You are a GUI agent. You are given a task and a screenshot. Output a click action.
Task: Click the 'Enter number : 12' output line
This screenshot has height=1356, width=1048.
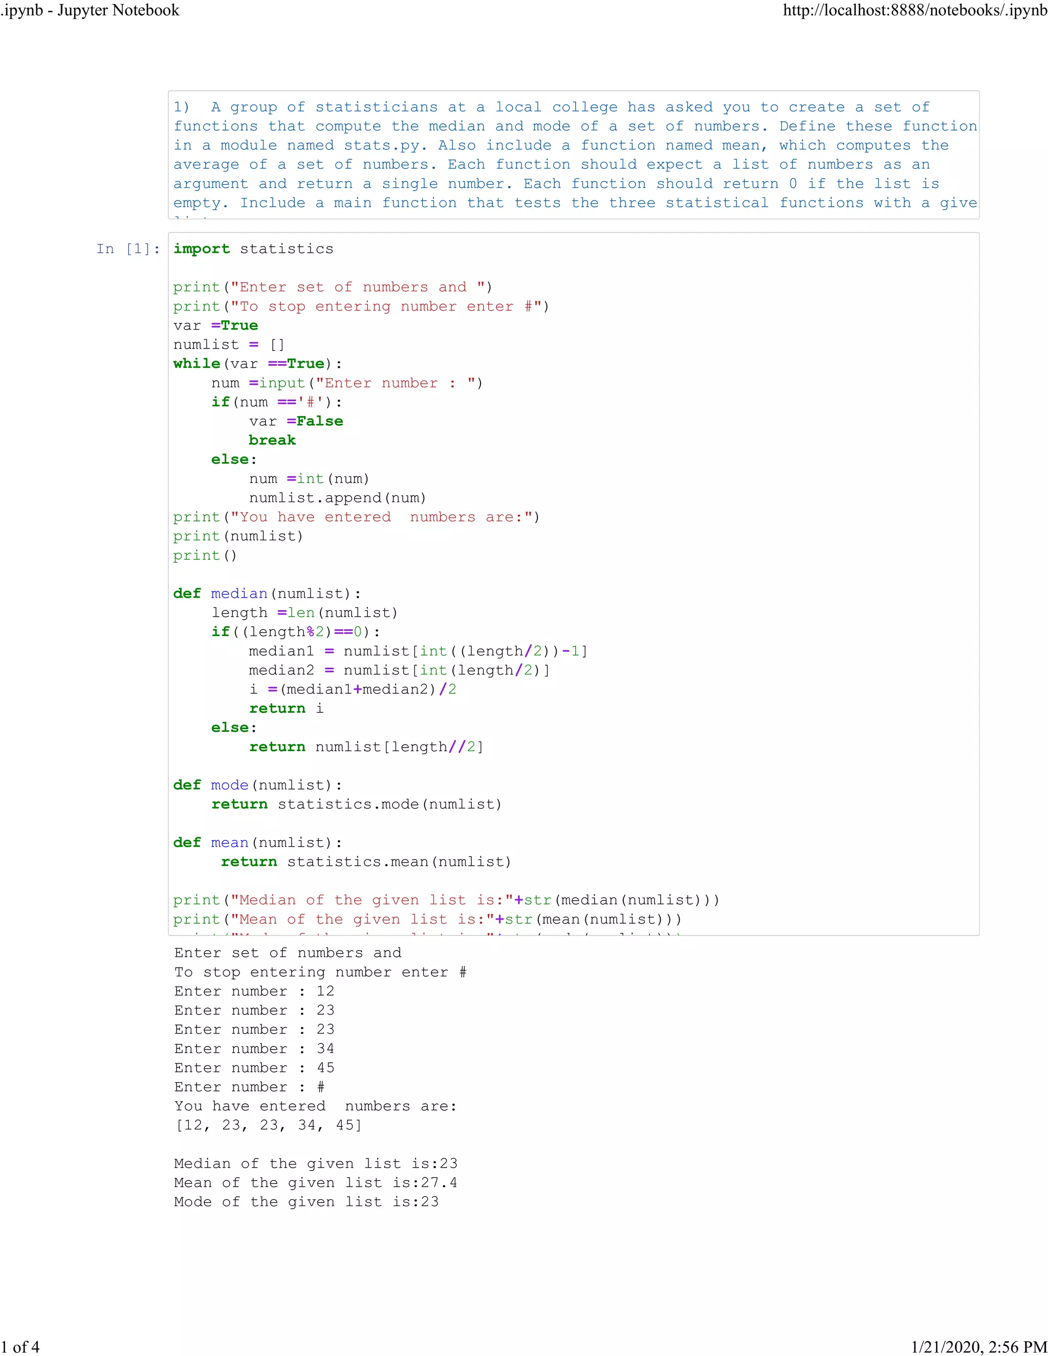coord(254,991)
